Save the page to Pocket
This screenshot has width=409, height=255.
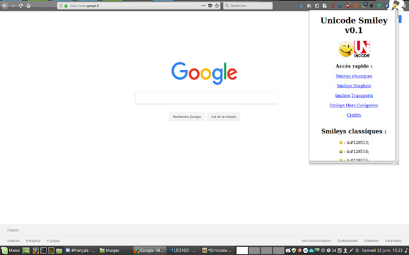pyautogui.click(x=210, y=6)
